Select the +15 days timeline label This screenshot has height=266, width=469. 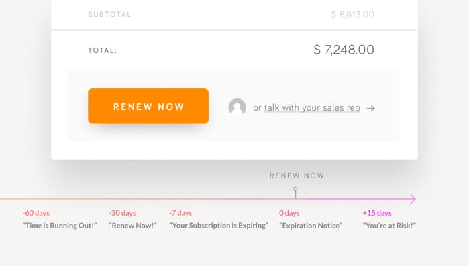coord(377,213)
